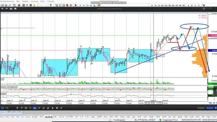Click the blue X delete icon

tap(76, 5)
